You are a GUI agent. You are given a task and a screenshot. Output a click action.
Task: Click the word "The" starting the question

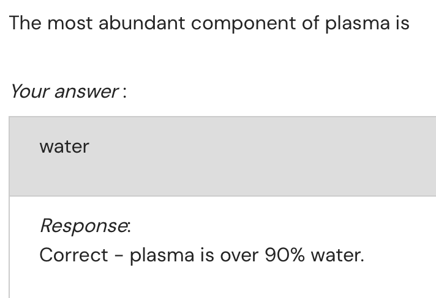click(x=26, y=23)
